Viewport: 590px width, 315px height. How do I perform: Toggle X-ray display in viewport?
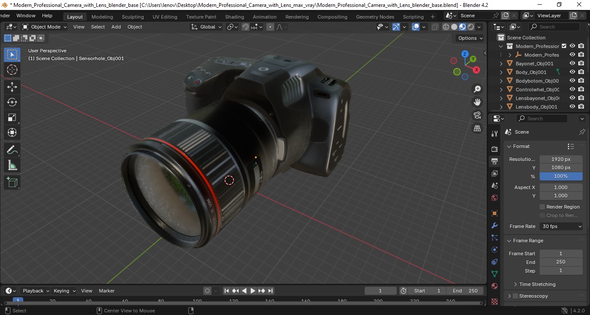(435, 27)
